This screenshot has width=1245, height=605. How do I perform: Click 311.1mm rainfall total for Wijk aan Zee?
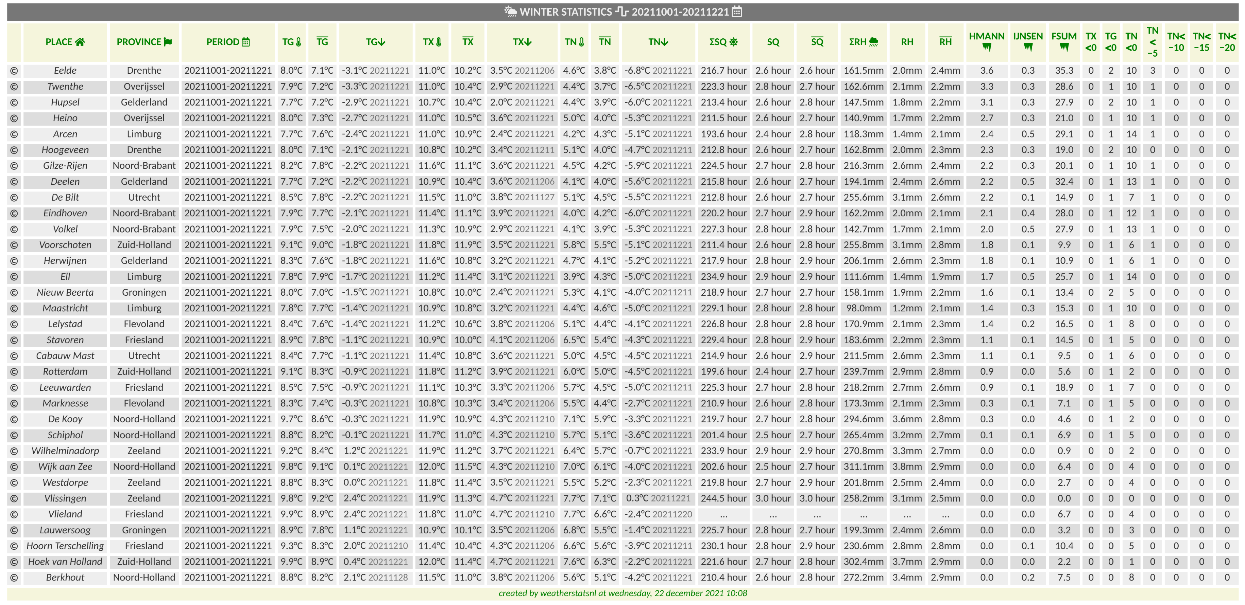864,466
